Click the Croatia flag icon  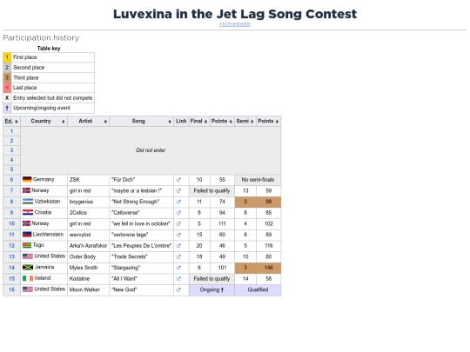click(x=28, y=213)
